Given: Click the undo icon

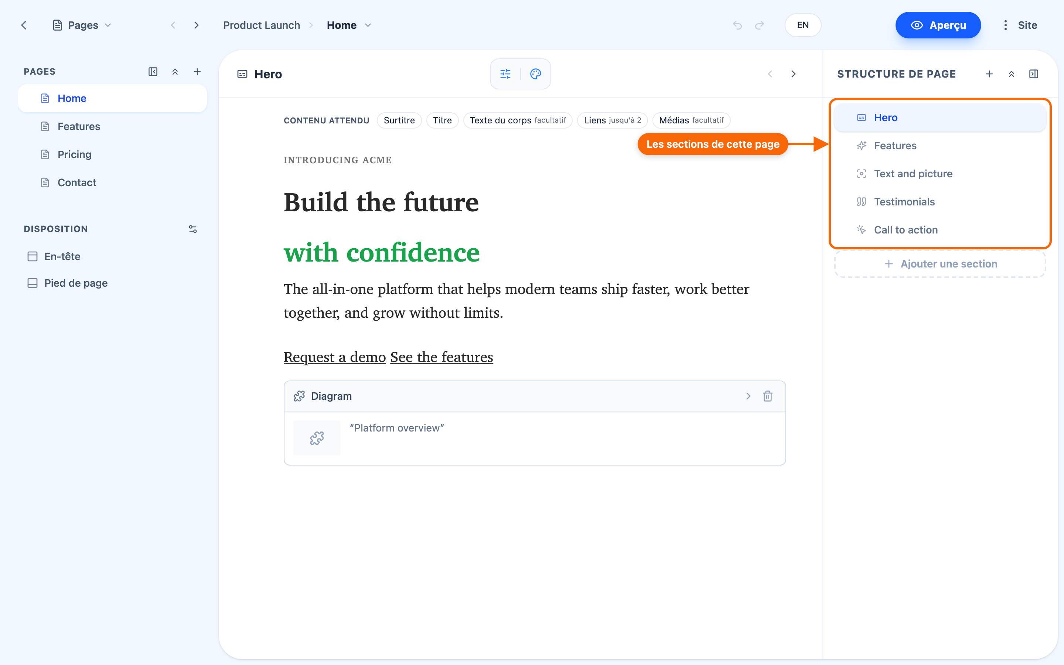Looking at the screenshot, I should (737, 25).
